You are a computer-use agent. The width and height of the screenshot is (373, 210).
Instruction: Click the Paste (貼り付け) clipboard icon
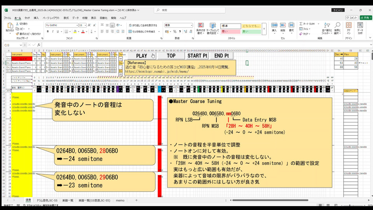[x=9, y=26]
